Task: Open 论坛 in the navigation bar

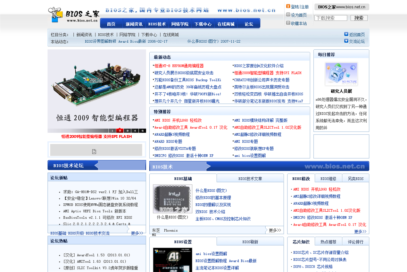Action: point(249,24)
